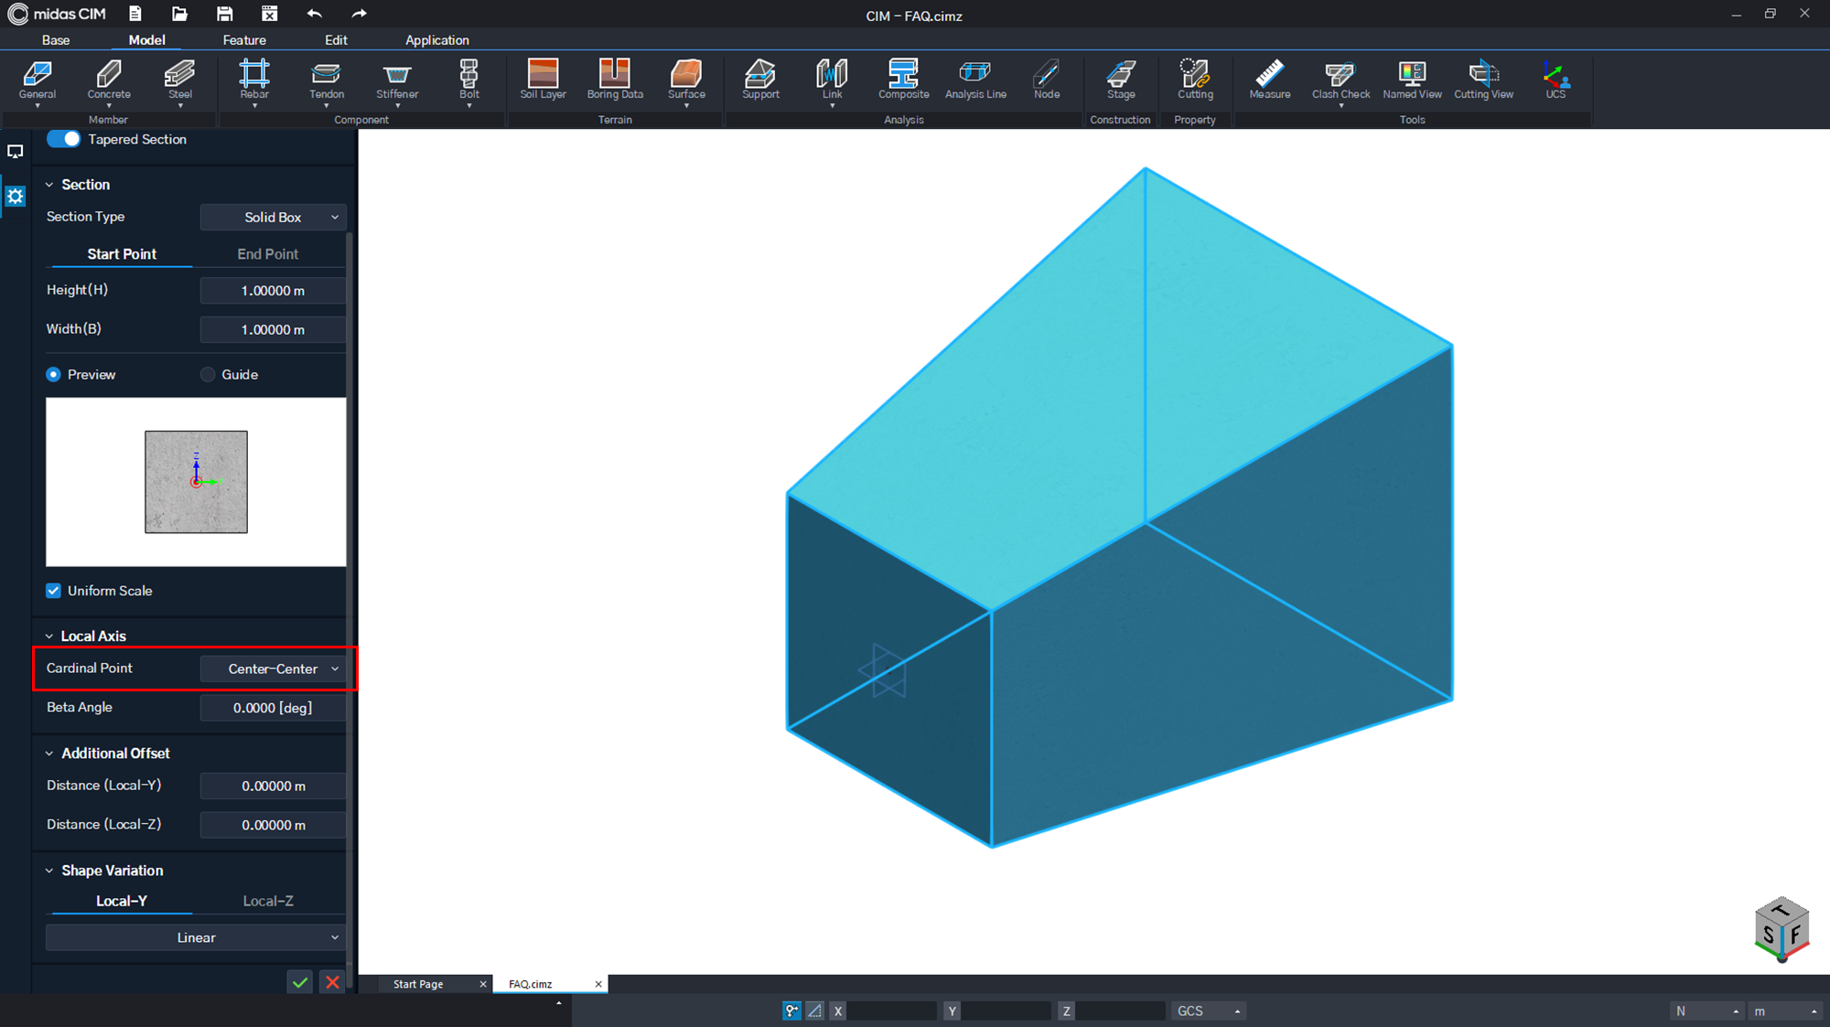
Task: Turn off the Tapered Section switch
Action: (63, 139)
